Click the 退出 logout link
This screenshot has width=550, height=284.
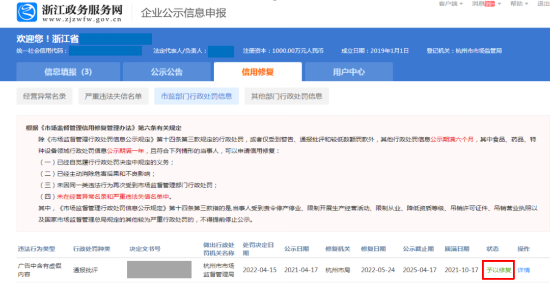point(543,4)
